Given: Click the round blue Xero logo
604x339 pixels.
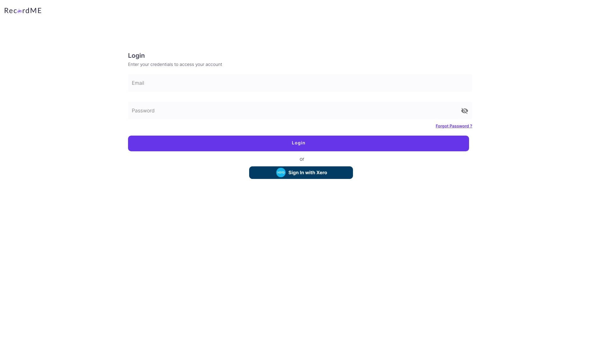Looking at the screenshot, I should coord(281,173).
